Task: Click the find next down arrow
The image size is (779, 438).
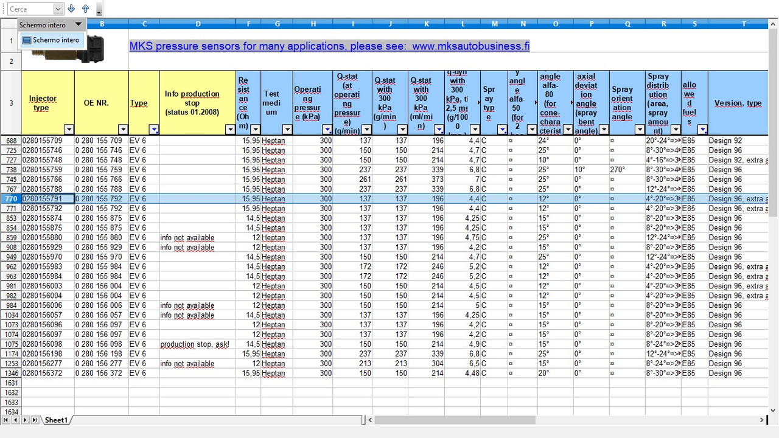Action: (72, 9)
